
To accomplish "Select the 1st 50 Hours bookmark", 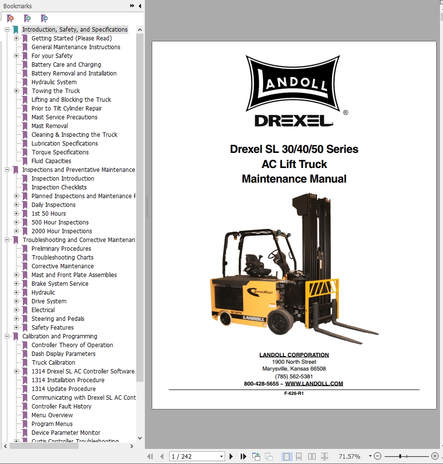I will pos(49,214).
